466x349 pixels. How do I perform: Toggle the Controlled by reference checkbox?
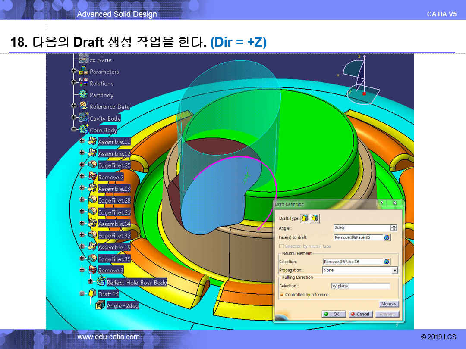[282, 295]
